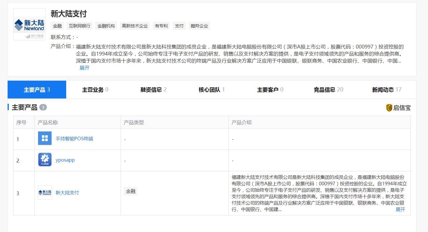Switch to the 主要产品 tab

tap(37, 90)
